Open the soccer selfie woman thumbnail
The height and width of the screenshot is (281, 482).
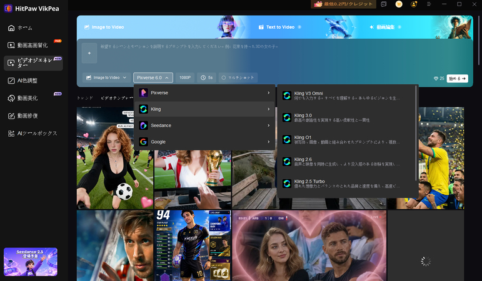click(x=115, y=158)
